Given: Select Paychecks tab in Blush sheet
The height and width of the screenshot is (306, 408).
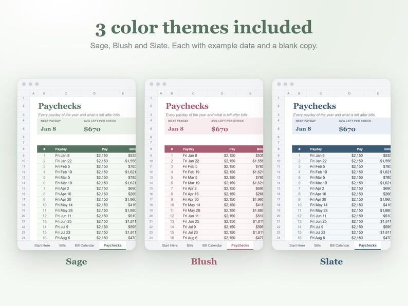Looking at the screenshot, I should tap(240, 245).
